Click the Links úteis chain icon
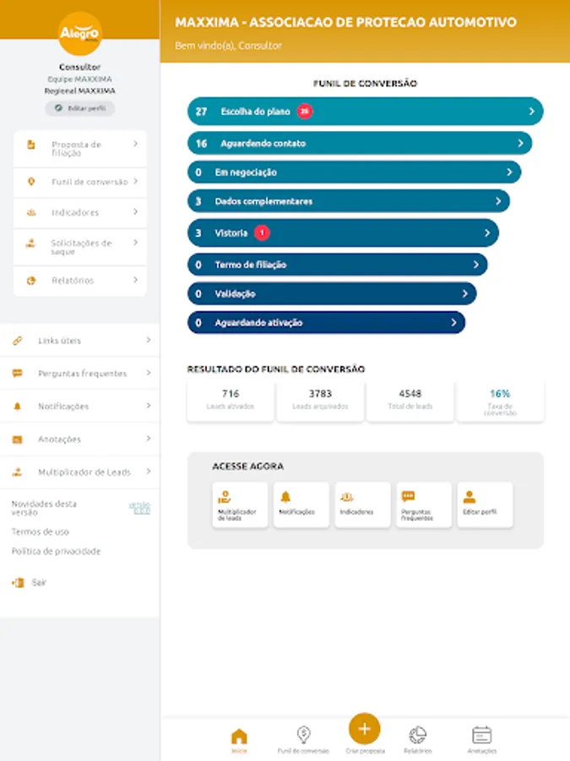This screenshot has height=761, width=570. (x=18, y=340)
